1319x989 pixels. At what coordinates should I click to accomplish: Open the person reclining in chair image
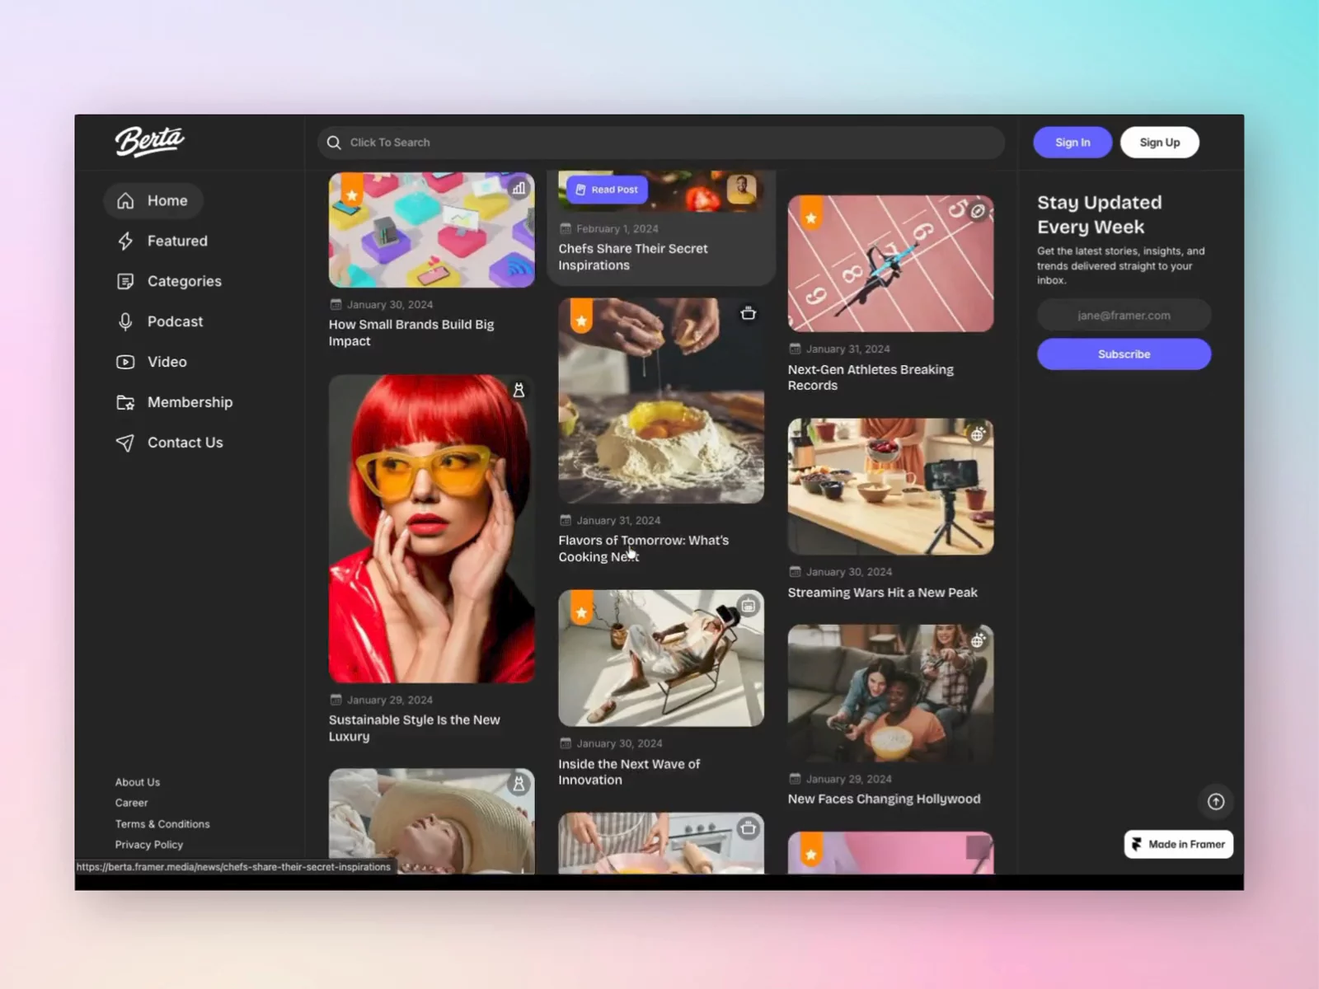[x=661, y=659]
